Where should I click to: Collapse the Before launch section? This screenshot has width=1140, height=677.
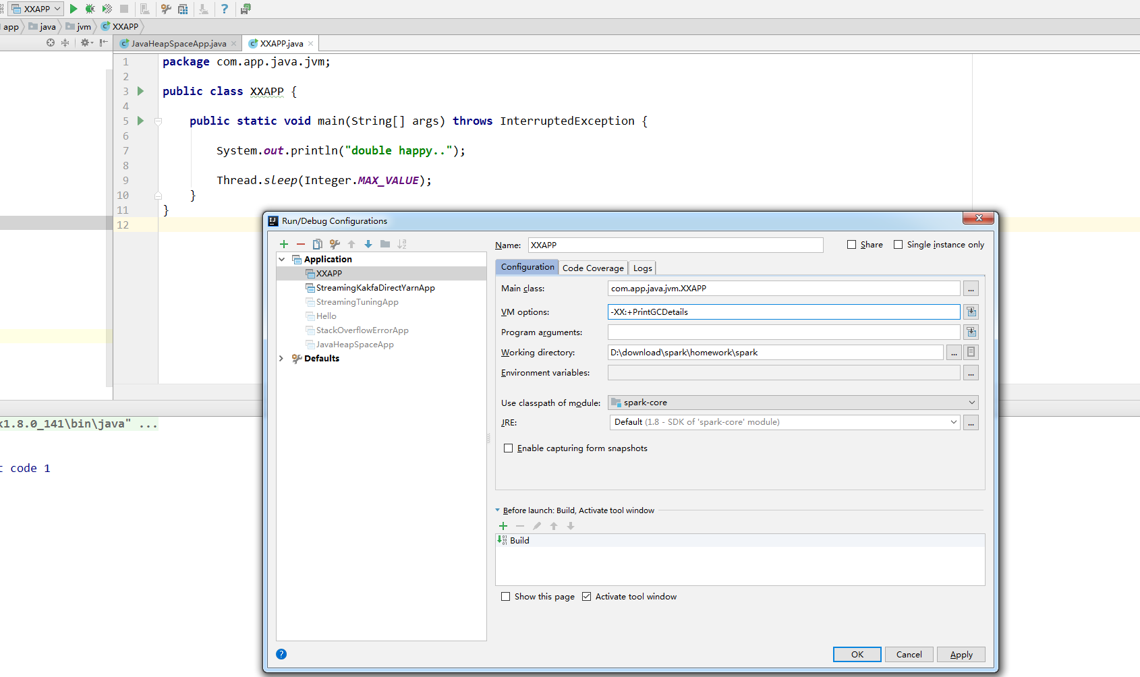(498, 510)
